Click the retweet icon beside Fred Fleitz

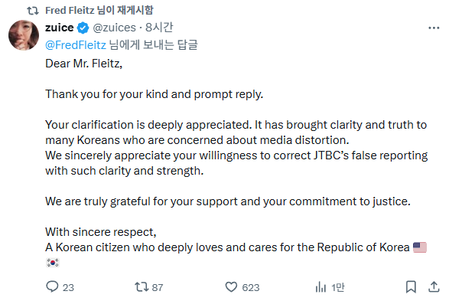tap(33, 11)
